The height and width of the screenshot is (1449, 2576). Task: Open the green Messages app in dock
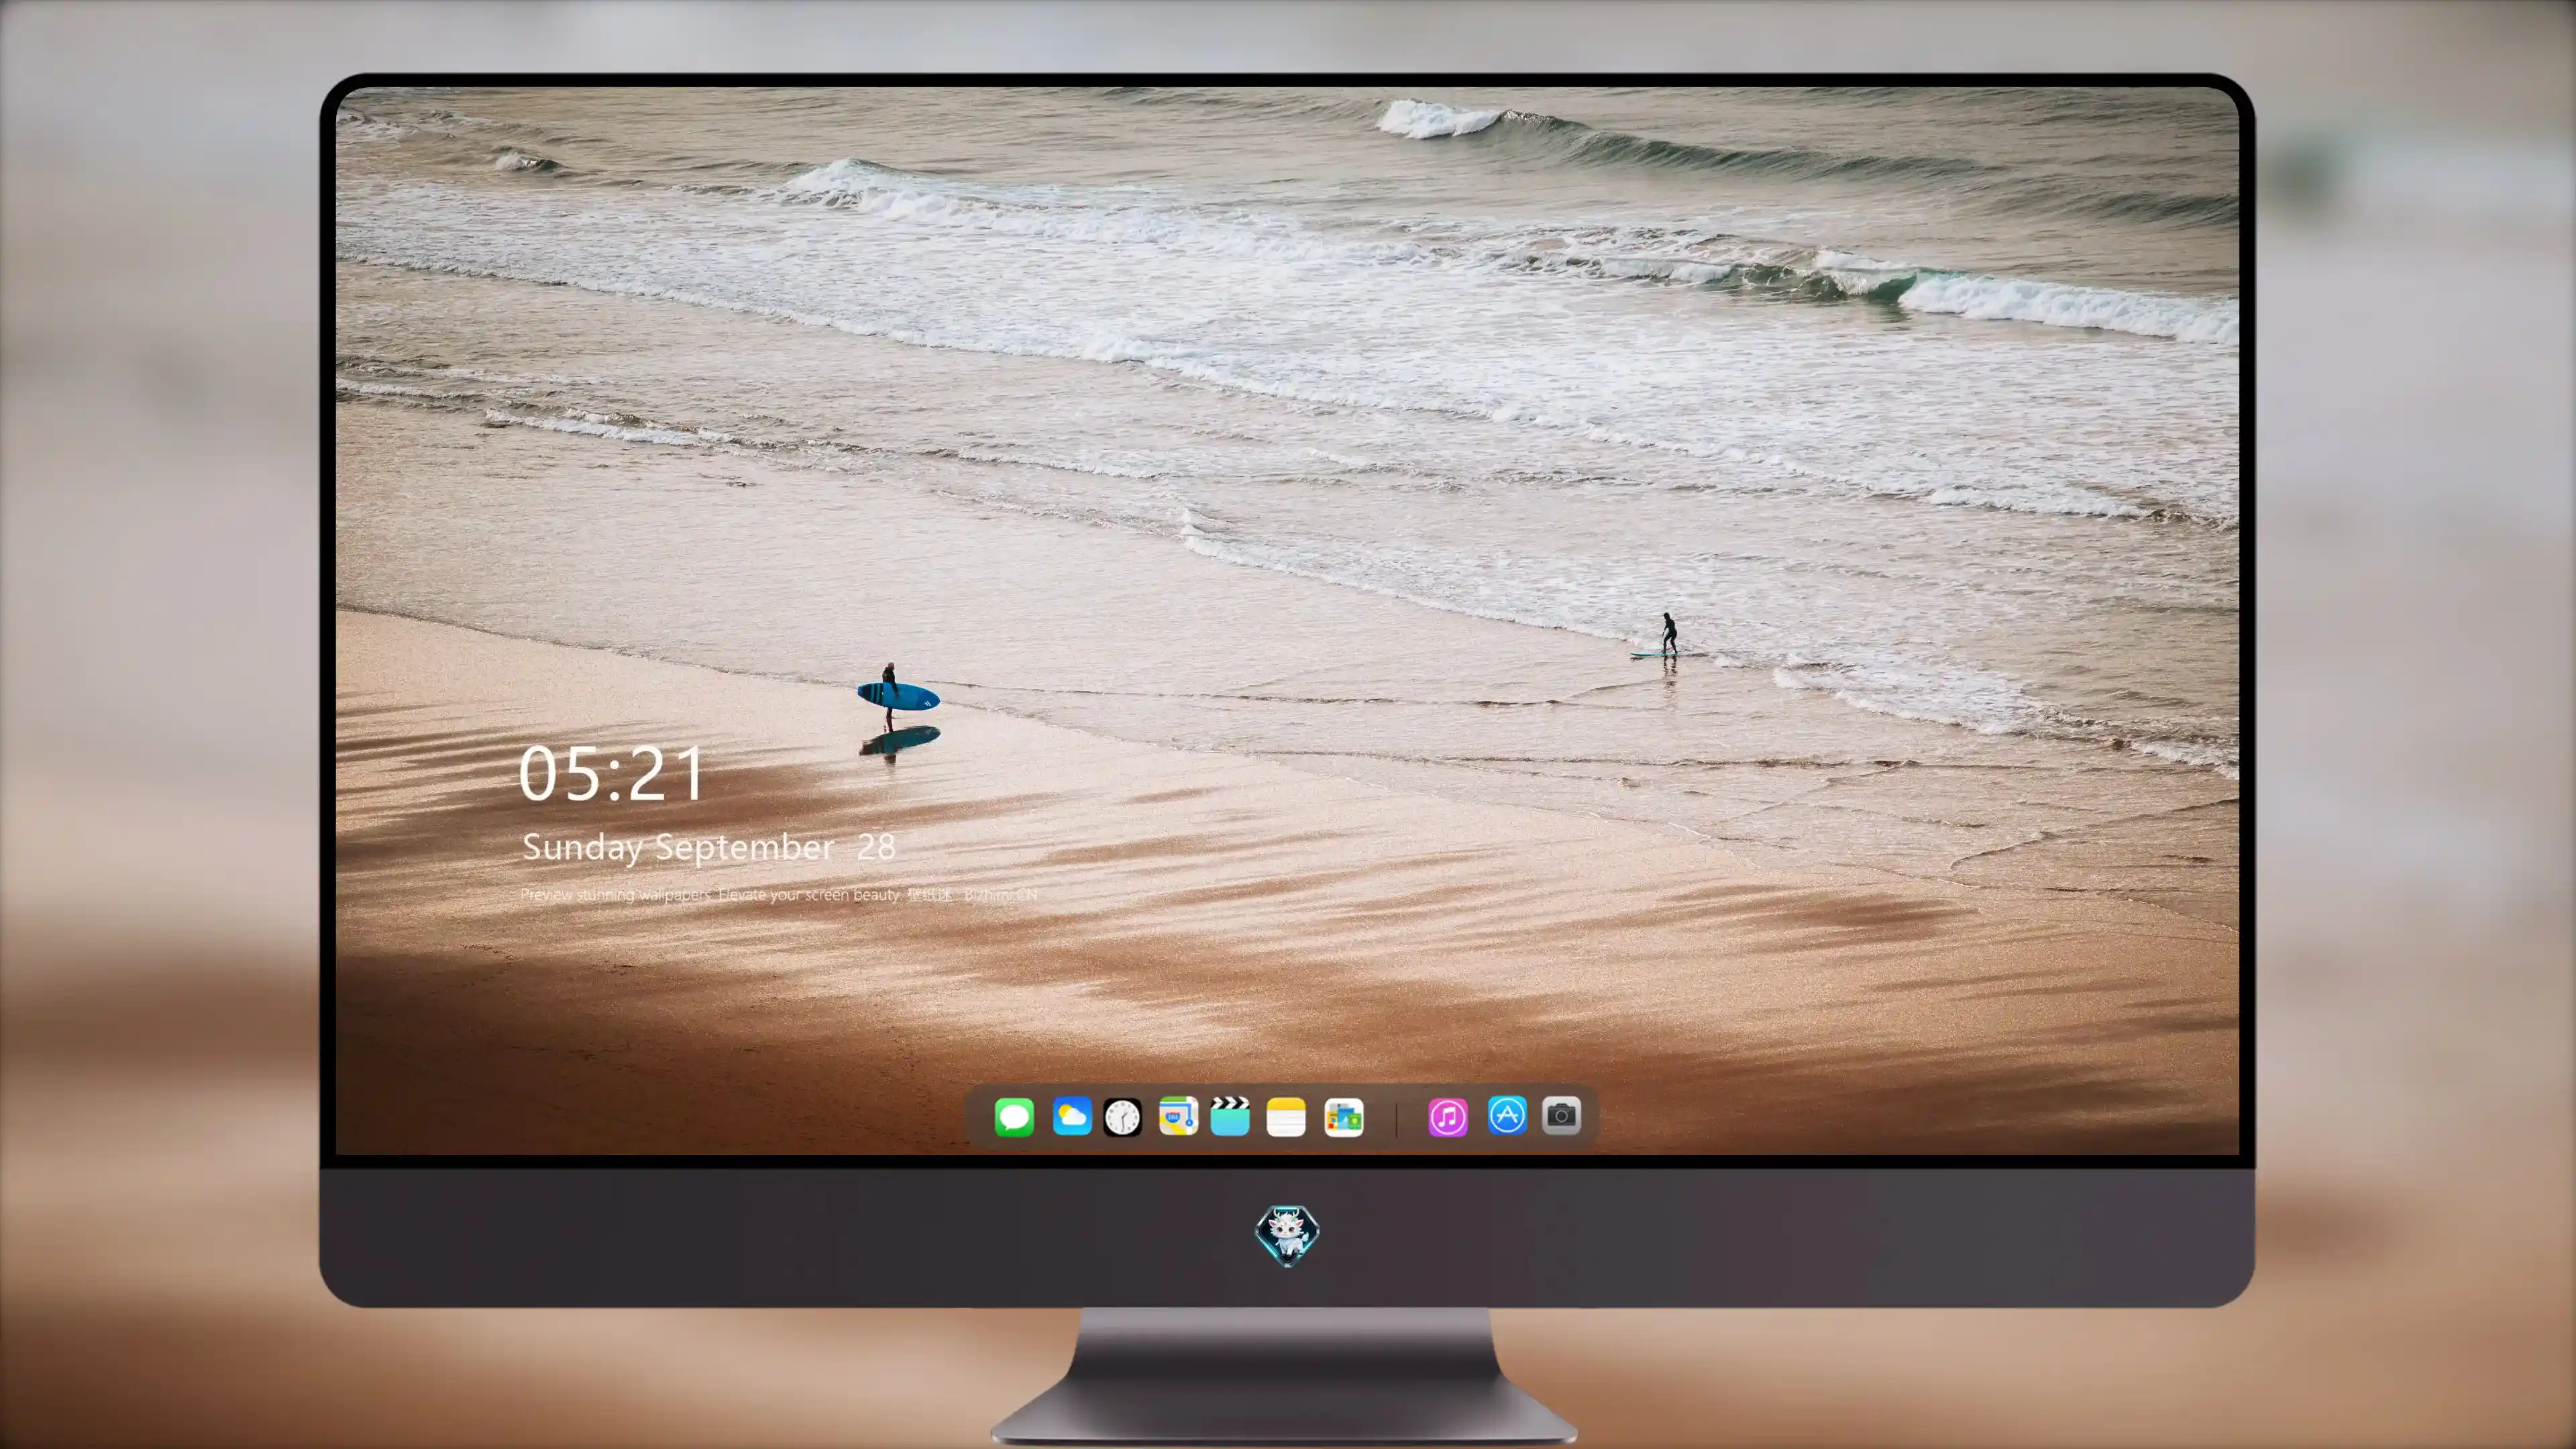click(1014, 1116)
